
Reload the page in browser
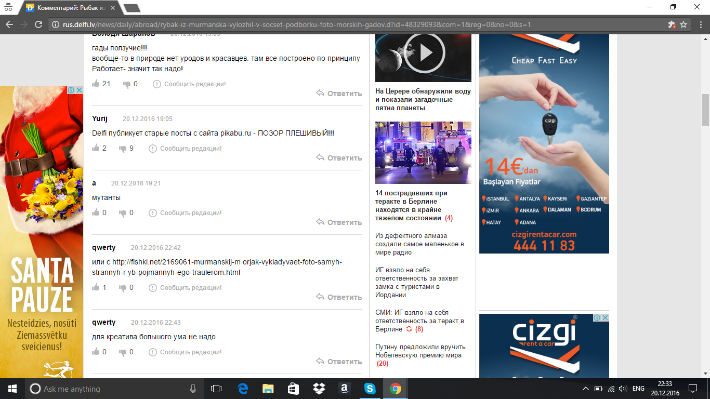(38, 24)
